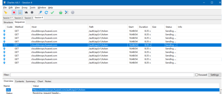Screen dimensions: 222x94
Task: Toggle the red Record button
Action: coord(14,13)
